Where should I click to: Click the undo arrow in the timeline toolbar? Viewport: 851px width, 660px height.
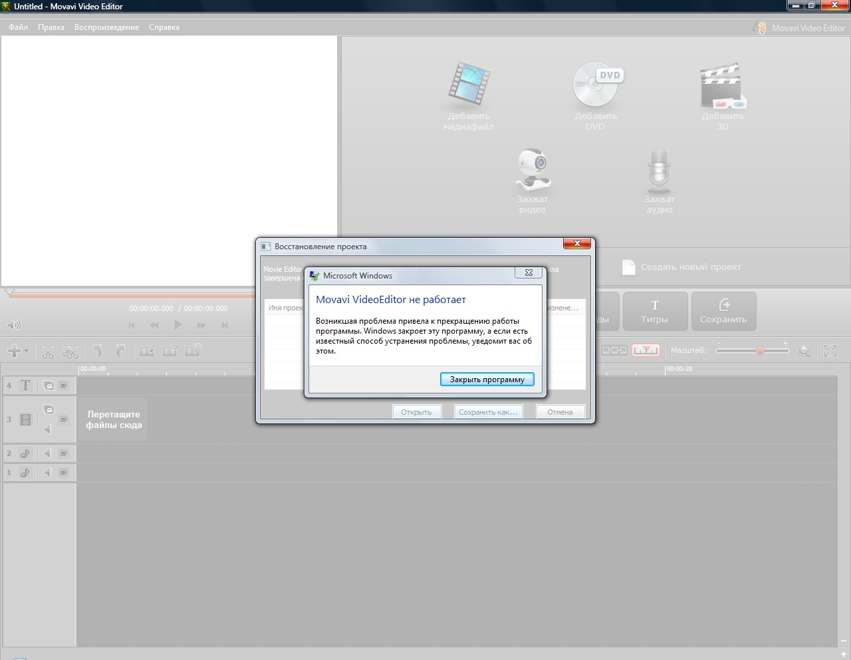pos(98,350)
